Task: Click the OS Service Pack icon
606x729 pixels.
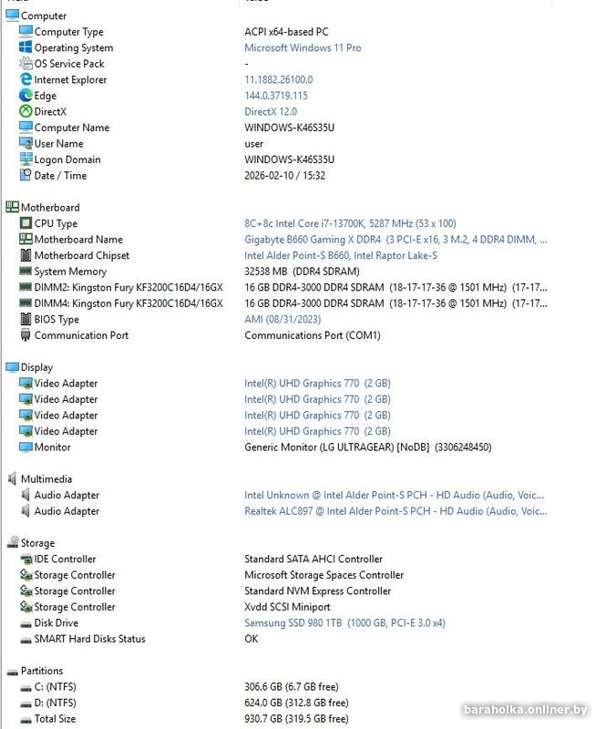Action: [x=26, y=63]
